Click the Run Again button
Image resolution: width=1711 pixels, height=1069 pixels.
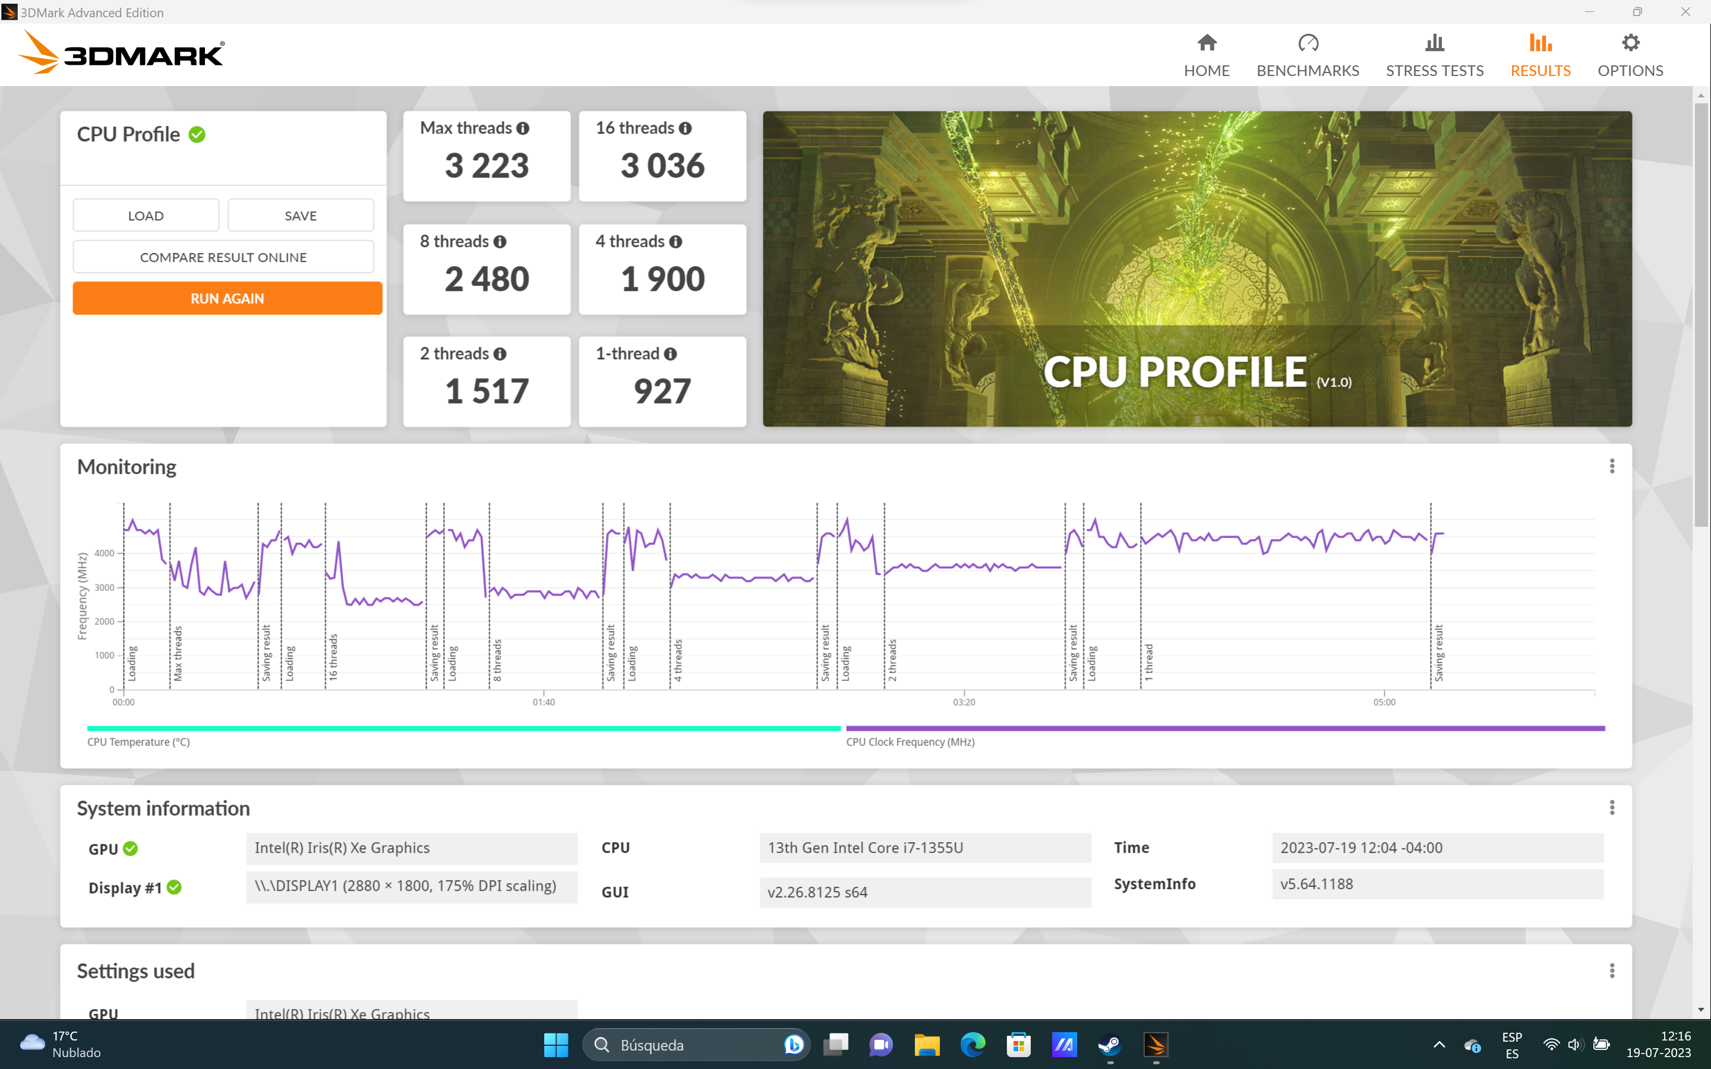click(x=227, y=298)
